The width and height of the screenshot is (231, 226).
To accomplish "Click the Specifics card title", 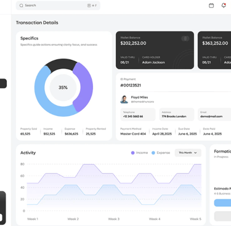I will point(30,38).
